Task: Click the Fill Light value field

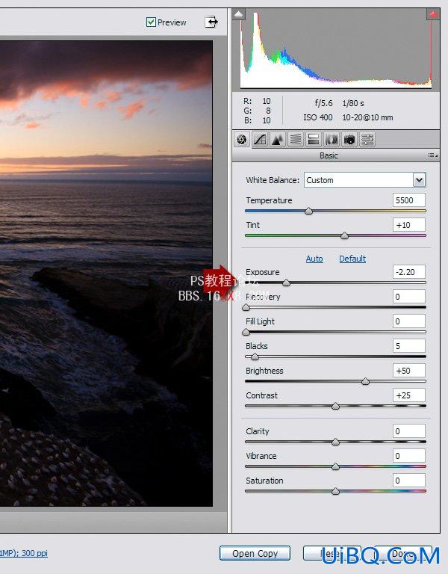Action: [409, 321]
